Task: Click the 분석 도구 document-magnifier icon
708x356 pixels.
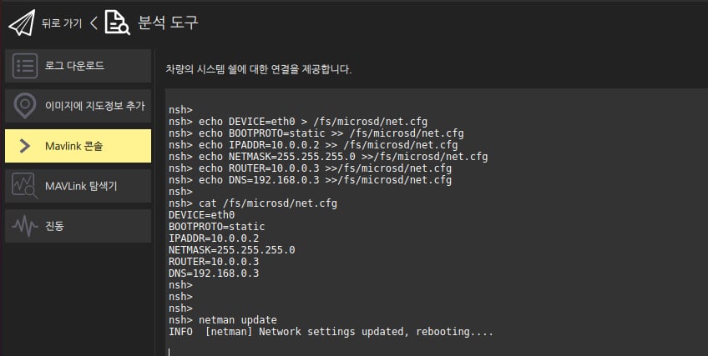Action: point(118,23)
